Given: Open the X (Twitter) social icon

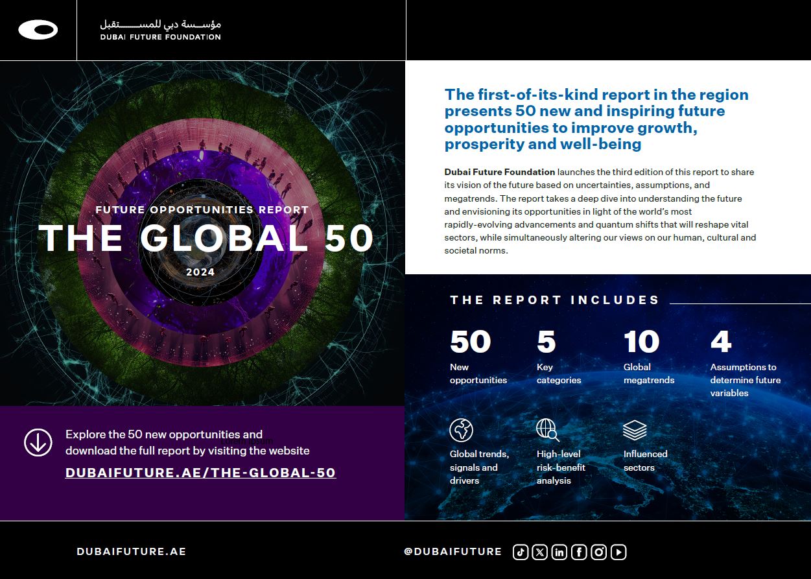Looking at the screenshot, I should [x=539, y=552].
